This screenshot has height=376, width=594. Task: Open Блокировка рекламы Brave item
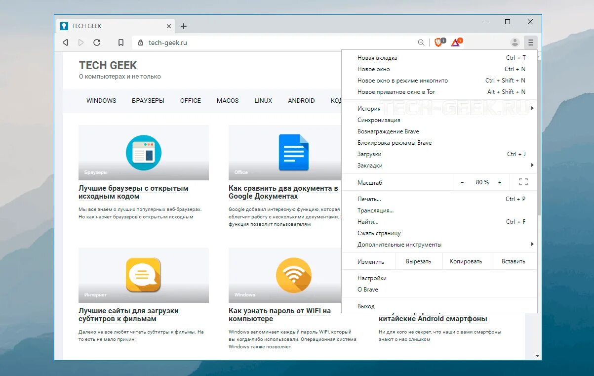(439, 143)
